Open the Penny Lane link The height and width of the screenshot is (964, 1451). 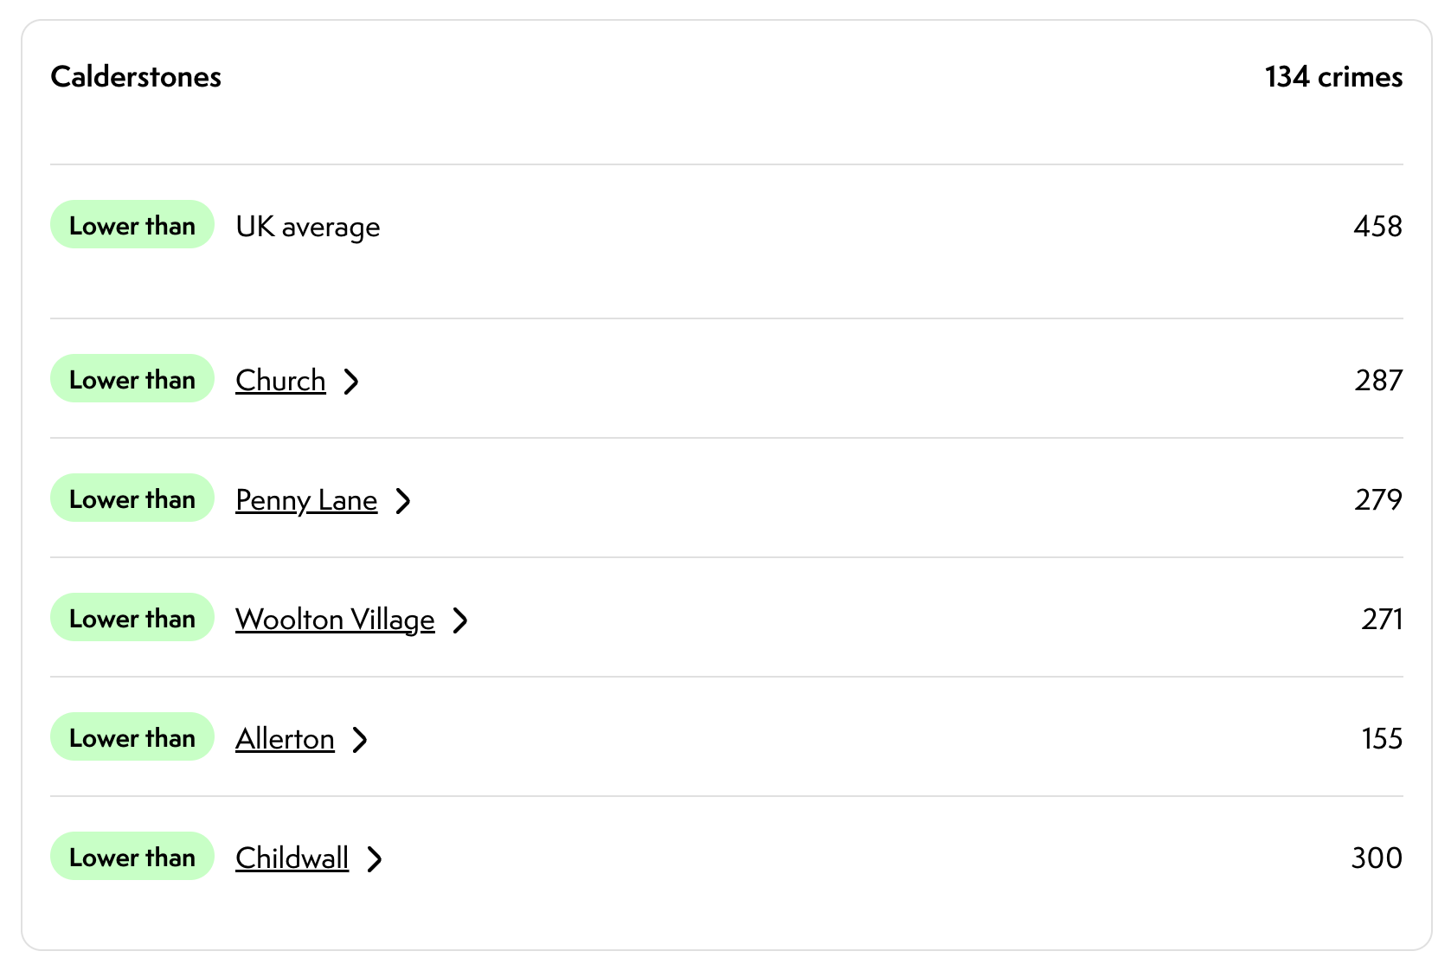306,500
